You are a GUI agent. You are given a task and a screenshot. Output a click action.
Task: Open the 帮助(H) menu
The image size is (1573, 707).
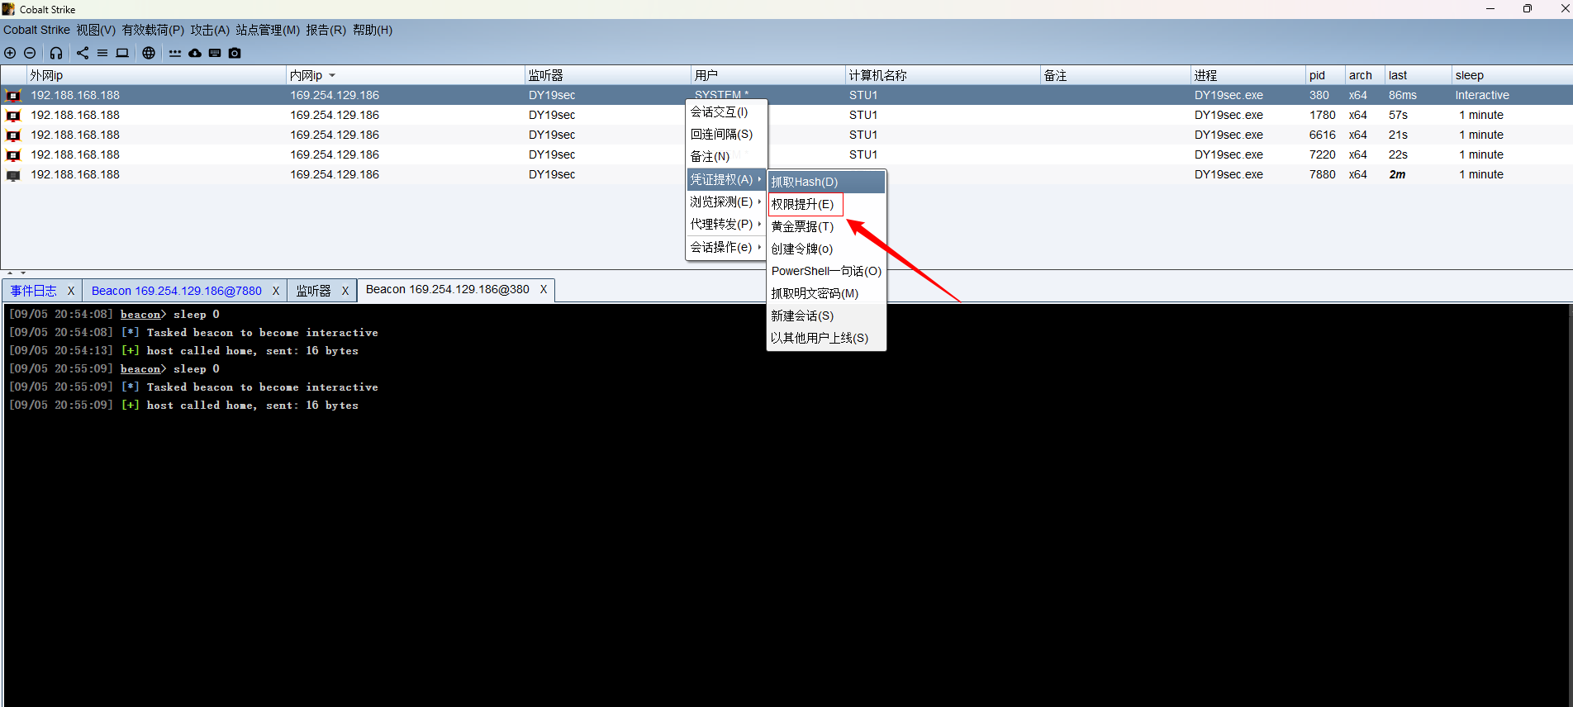373,30
